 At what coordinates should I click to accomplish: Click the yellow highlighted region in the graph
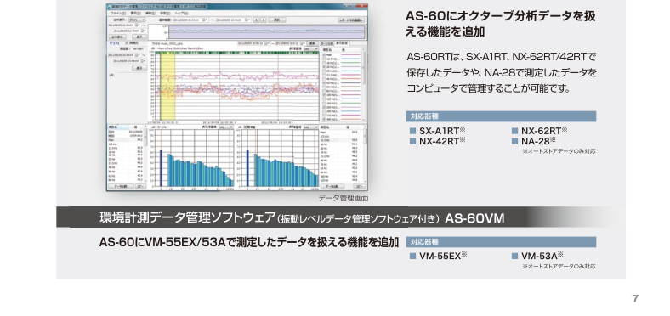click(167, 87)
